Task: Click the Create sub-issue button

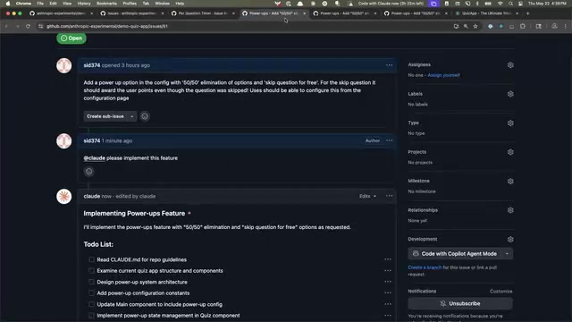Action: pos(105,116)
